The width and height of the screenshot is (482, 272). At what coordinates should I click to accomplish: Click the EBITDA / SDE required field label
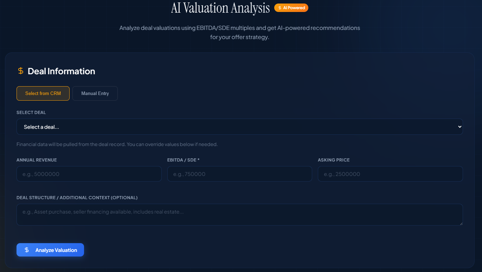(183, 160)
